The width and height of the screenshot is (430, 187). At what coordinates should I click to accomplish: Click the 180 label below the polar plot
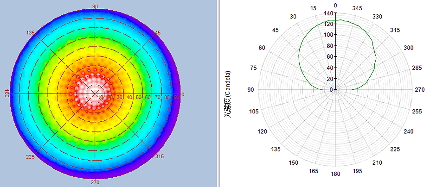pos(335,174)
